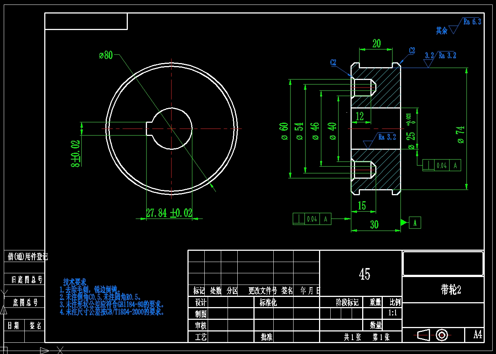Click the 重量 header cell
The width and height of the screenshot is (496, 354).
click(x=375, y=302)
